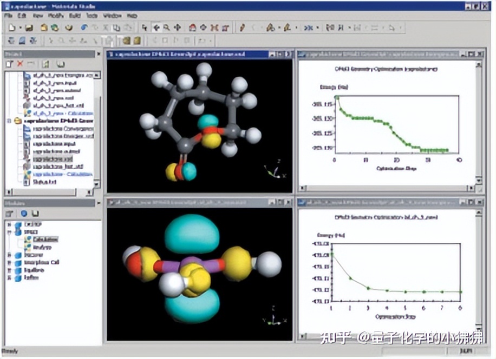This screenshot has width=496, height=359.
Task: Activate the Rotation mode tool
Action: 155,27
